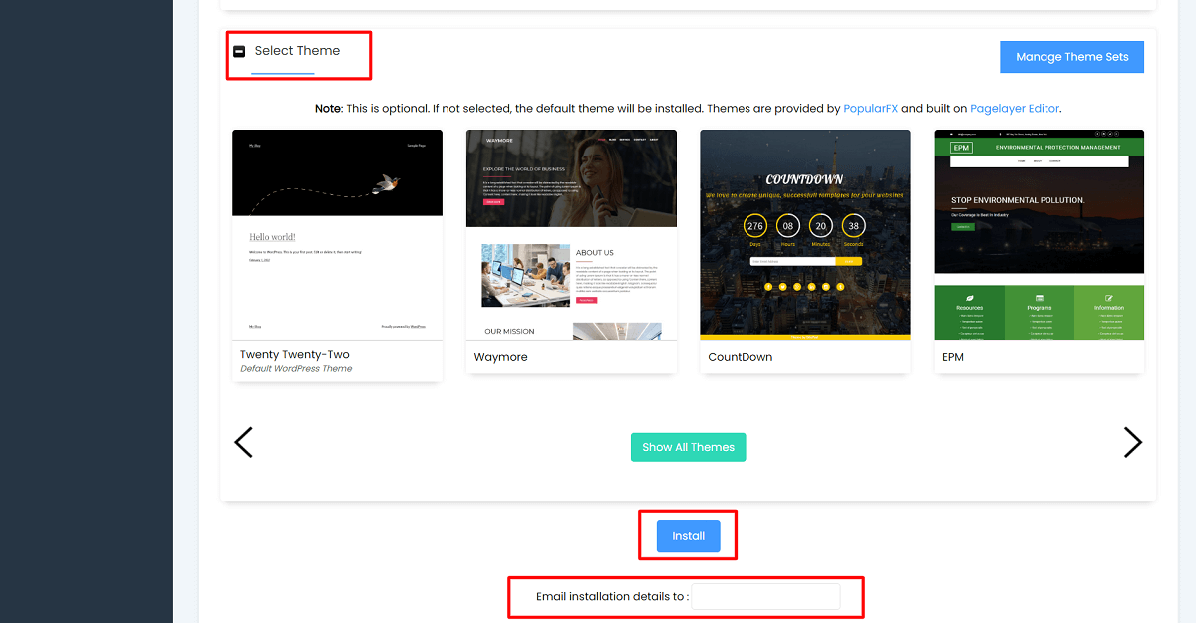
Task: Open the Pagelayer Editor link
Action: pyautogui.click(x=1015, y=108)
